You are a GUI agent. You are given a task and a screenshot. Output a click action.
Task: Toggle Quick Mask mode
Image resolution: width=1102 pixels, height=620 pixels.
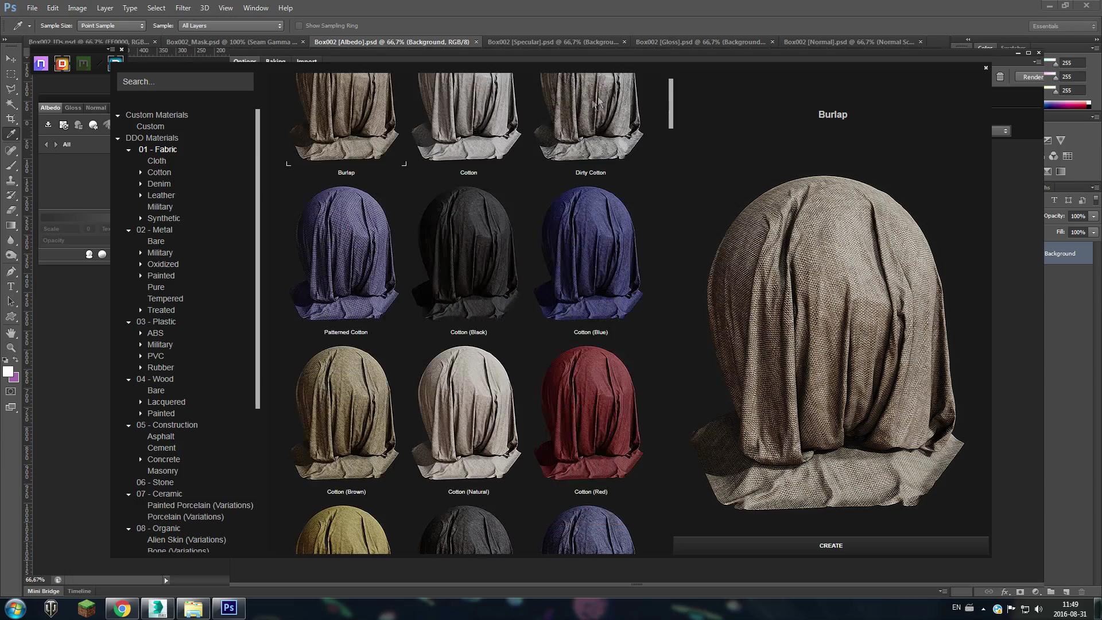(11, 392)
